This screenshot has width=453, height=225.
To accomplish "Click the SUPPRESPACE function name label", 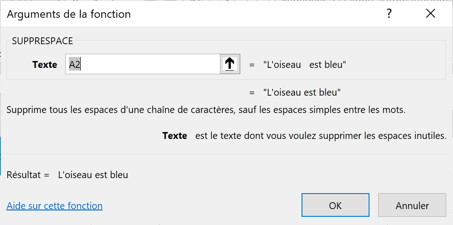I will pos(42,41).
